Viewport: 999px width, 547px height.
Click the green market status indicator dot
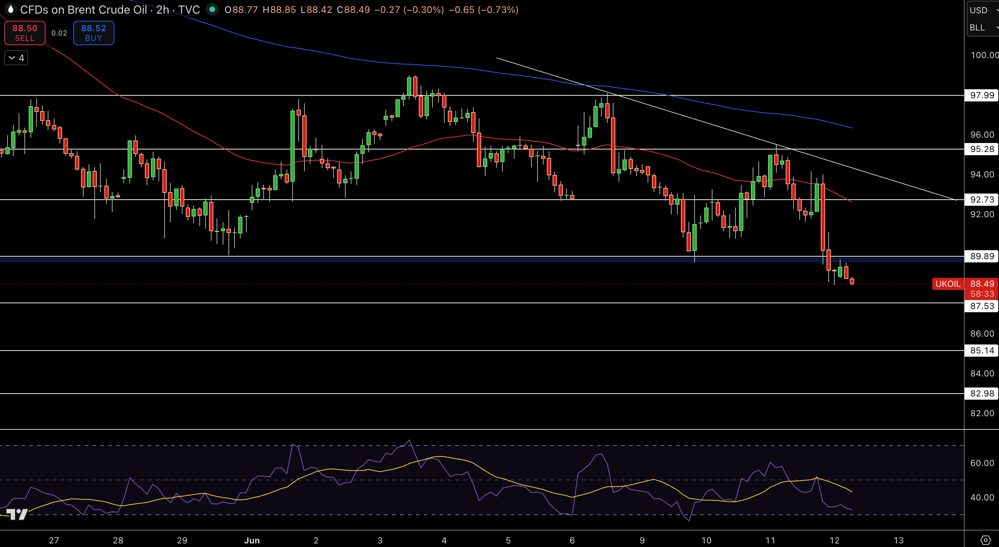point(212,9)
